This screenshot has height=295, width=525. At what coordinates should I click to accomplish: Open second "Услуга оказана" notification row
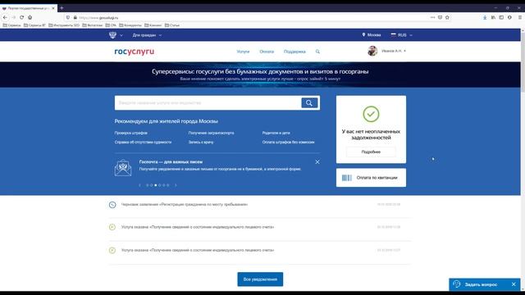click(x=260, y=250)
